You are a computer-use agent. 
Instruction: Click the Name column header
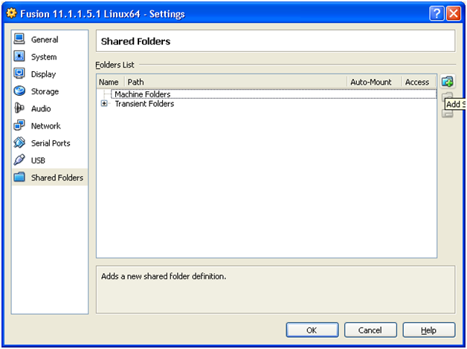(x=110, y=82)
